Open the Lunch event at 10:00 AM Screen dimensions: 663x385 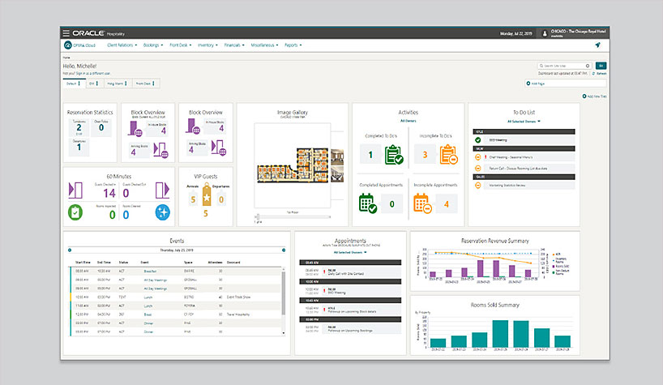pos(148,297)
